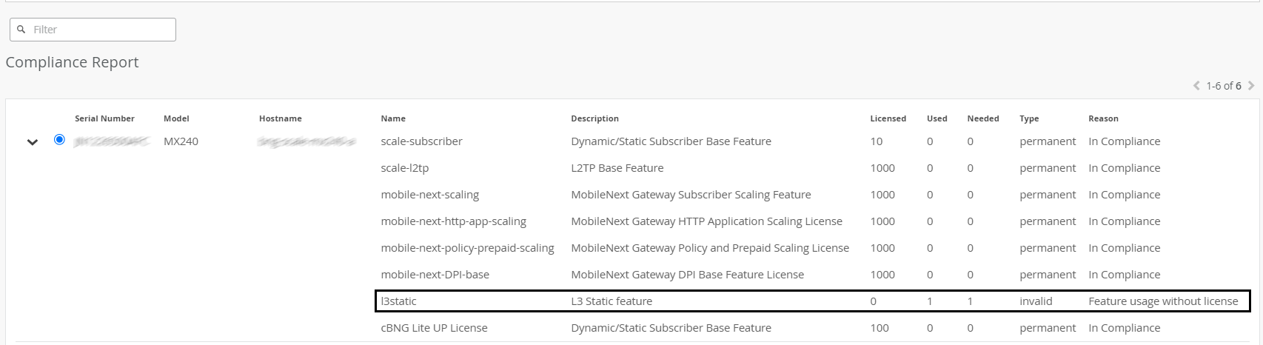Select the cBNG Lite UP License row
1263x345 pixels.
tap(434, 328)
